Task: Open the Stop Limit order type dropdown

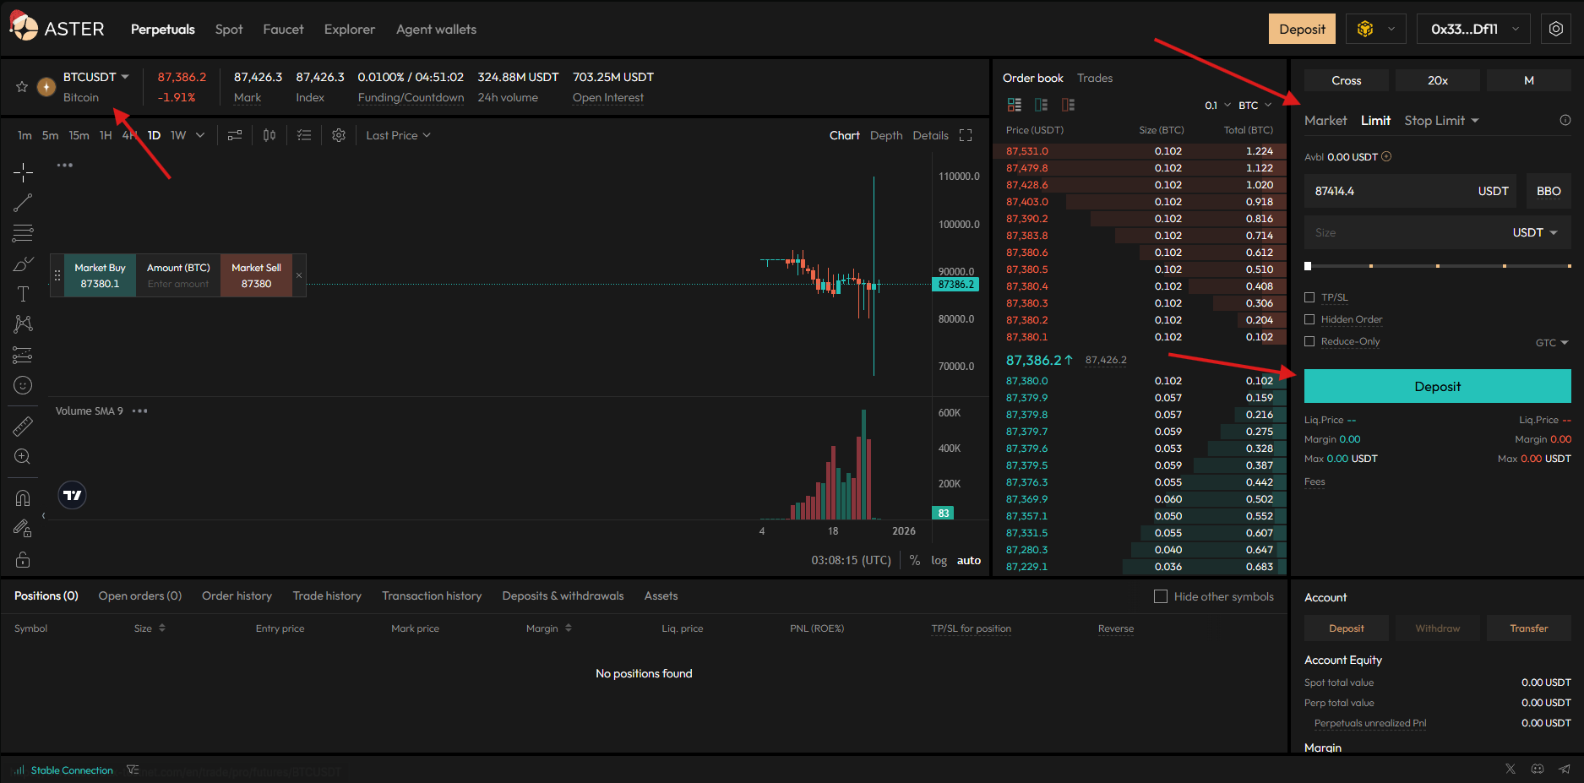Action: (1441, 121)
